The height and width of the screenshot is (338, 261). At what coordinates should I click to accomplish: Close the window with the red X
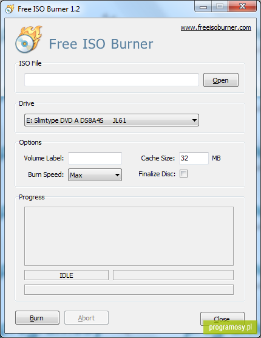242,7
